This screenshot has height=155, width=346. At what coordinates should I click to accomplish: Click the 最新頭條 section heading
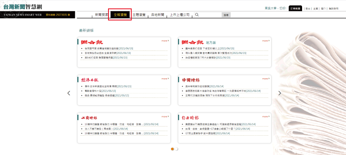point(86,30)
